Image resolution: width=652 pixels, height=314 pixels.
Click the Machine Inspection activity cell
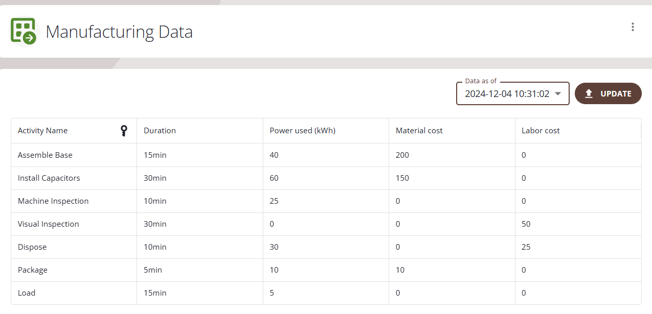coord(53,201)
